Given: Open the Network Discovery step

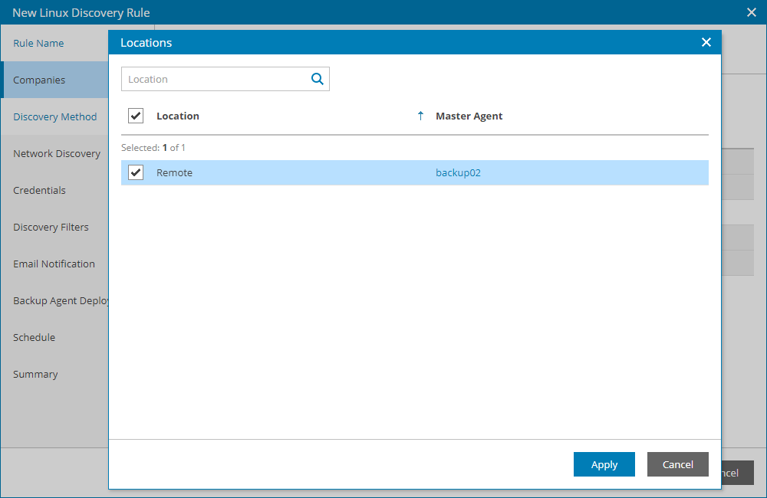Looking at the screenshot, I should pos(57,153).
